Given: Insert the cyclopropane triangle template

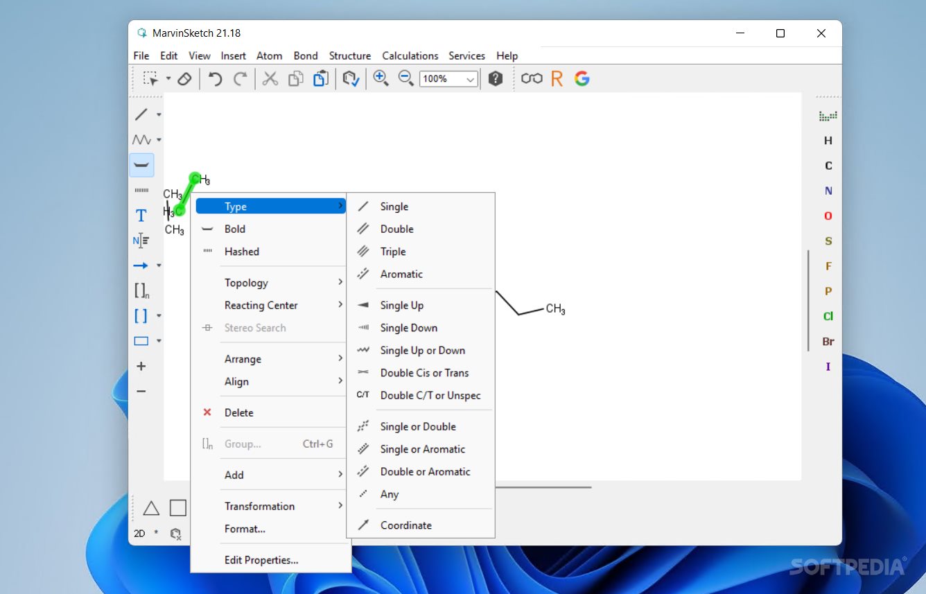Looking at the screenshot, I should 151,508.
